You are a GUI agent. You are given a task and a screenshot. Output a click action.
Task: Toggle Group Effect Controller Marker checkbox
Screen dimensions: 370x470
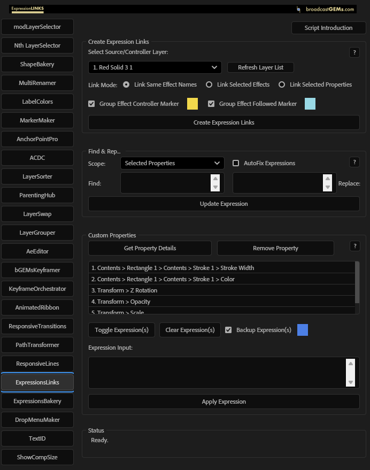pos(91,104)
